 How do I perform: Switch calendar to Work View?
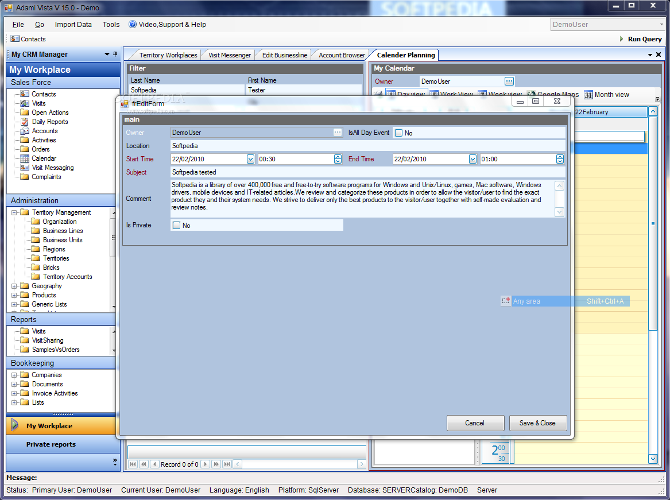[x=452, y=95]
